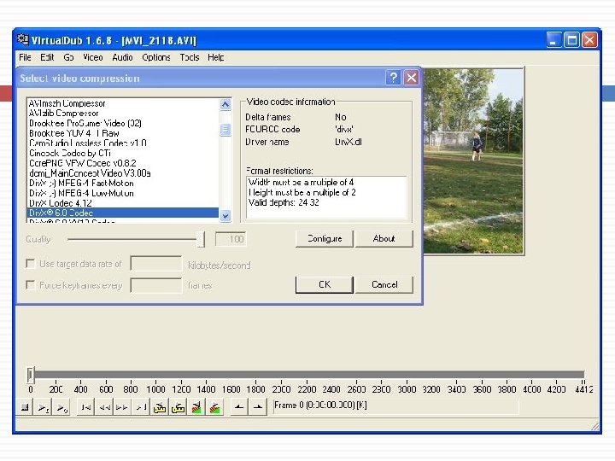Click the Configure button
The image size is (615, 461).
[325, 239]
